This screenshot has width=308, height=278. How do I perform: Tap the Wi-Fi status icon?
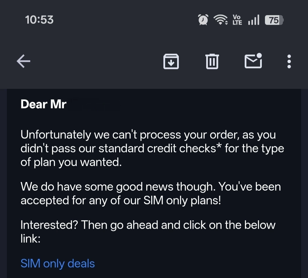tap(220, 20)
